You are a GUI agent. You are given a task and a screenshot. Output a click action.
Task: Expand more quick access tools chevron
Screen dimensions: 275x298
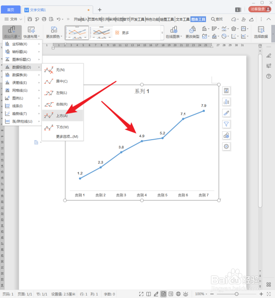(68, 19)
